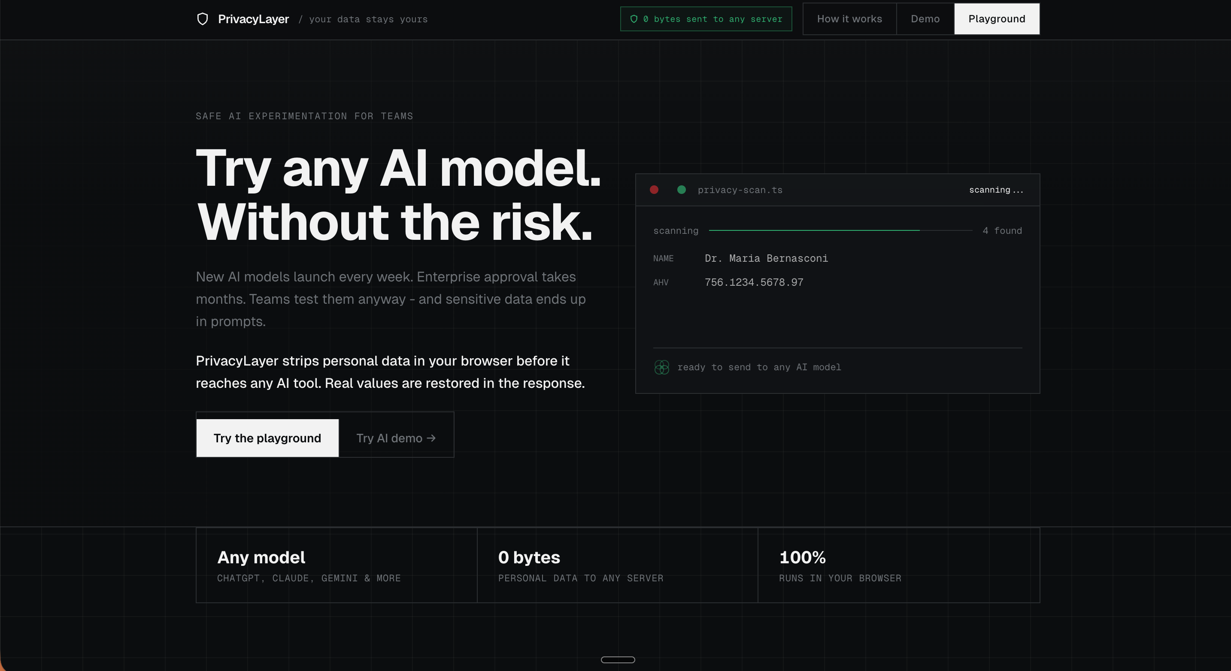Click the arrow icon after Try AI demo
Image resolution: width=1231 pixels, height=671 pixels.
(x=431, y=438)
